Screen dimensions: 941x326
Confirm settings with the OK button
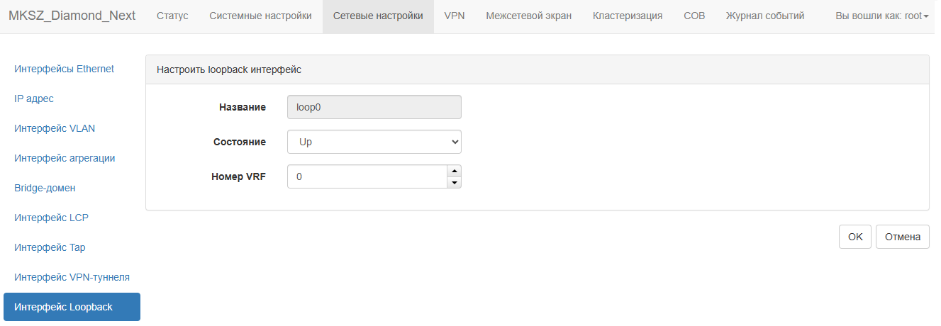click(x=855, y=237)
